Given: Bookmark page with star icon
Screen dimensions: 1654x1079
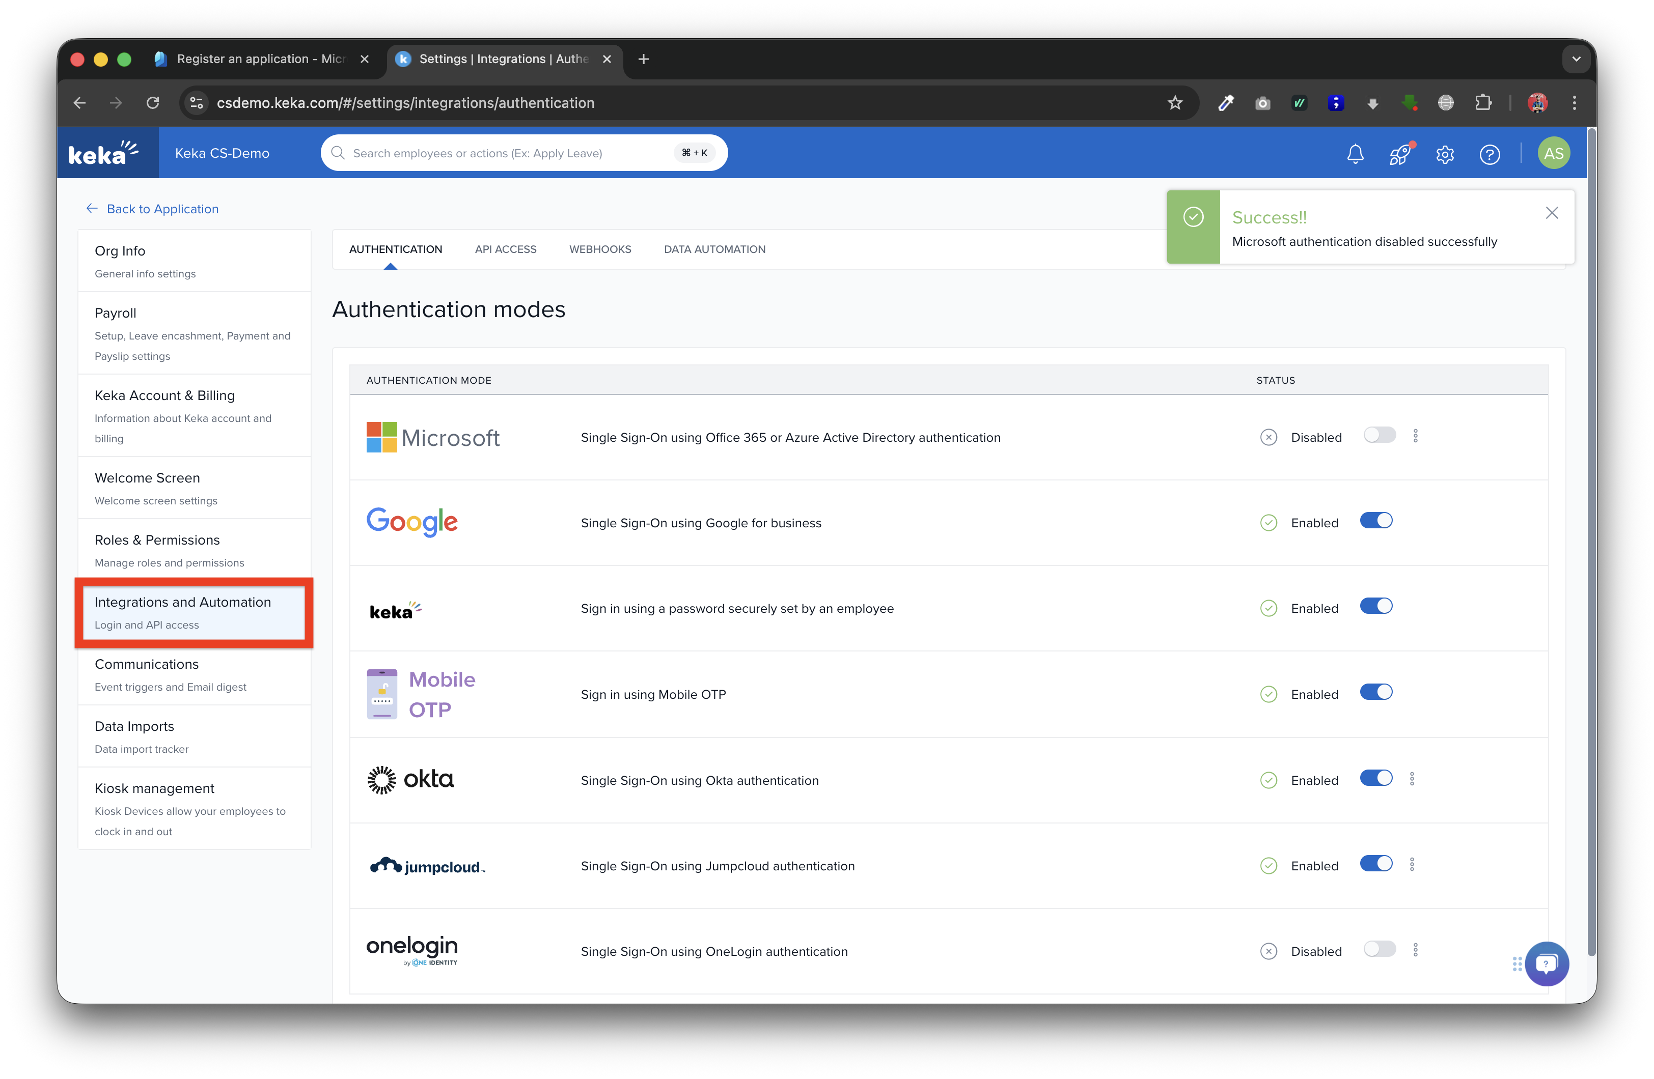Looking at the screenshot, I should (x=1174, y=103).
